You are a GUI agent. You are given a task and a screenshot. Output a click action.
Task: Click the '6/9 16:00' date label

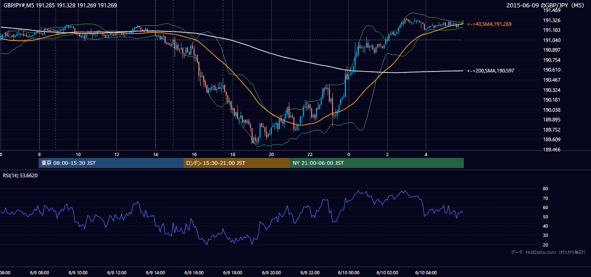(194, 272)
